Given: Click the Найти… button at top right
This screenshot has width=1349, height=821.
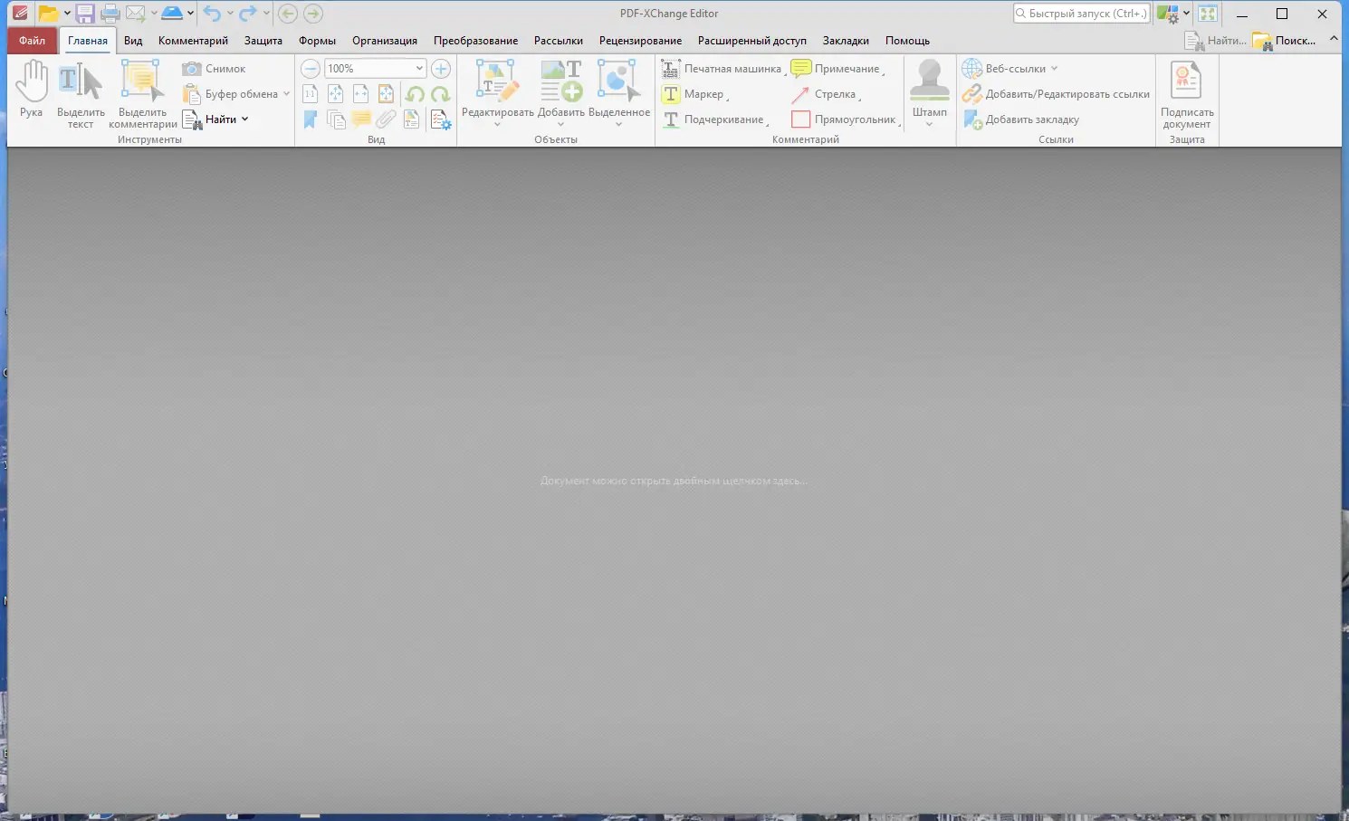Looking at the screenshot, I should pyautogui.click(x=1215, y=41).
